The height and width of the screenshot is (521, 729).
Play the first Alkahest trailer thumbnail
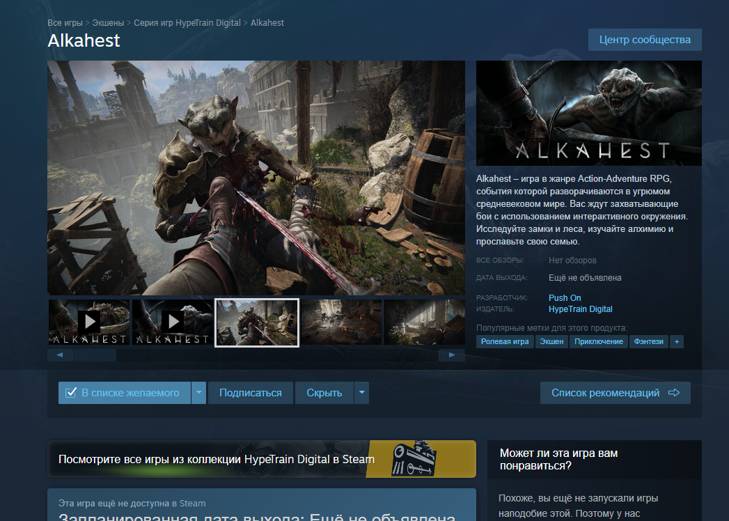pyautogui.click(x=89, y=322)
